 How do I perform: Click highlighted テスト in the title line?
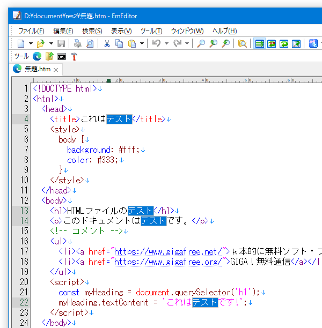(119, 119)
